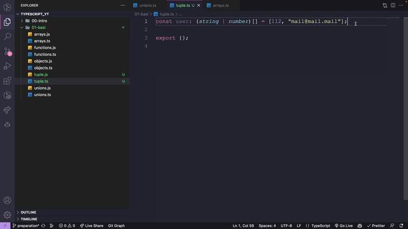
Task: Click the split editor right icon
Action: [x=393, y=6]
